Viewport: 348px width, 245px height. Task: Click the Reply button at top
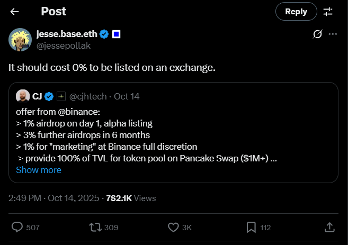click(296, 11)
